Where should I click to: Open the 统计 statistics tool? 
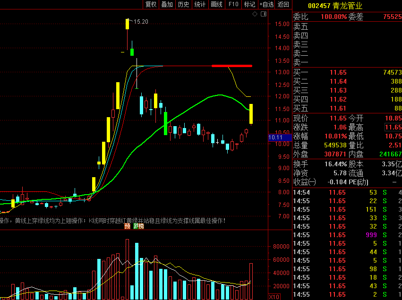point(200,4)
